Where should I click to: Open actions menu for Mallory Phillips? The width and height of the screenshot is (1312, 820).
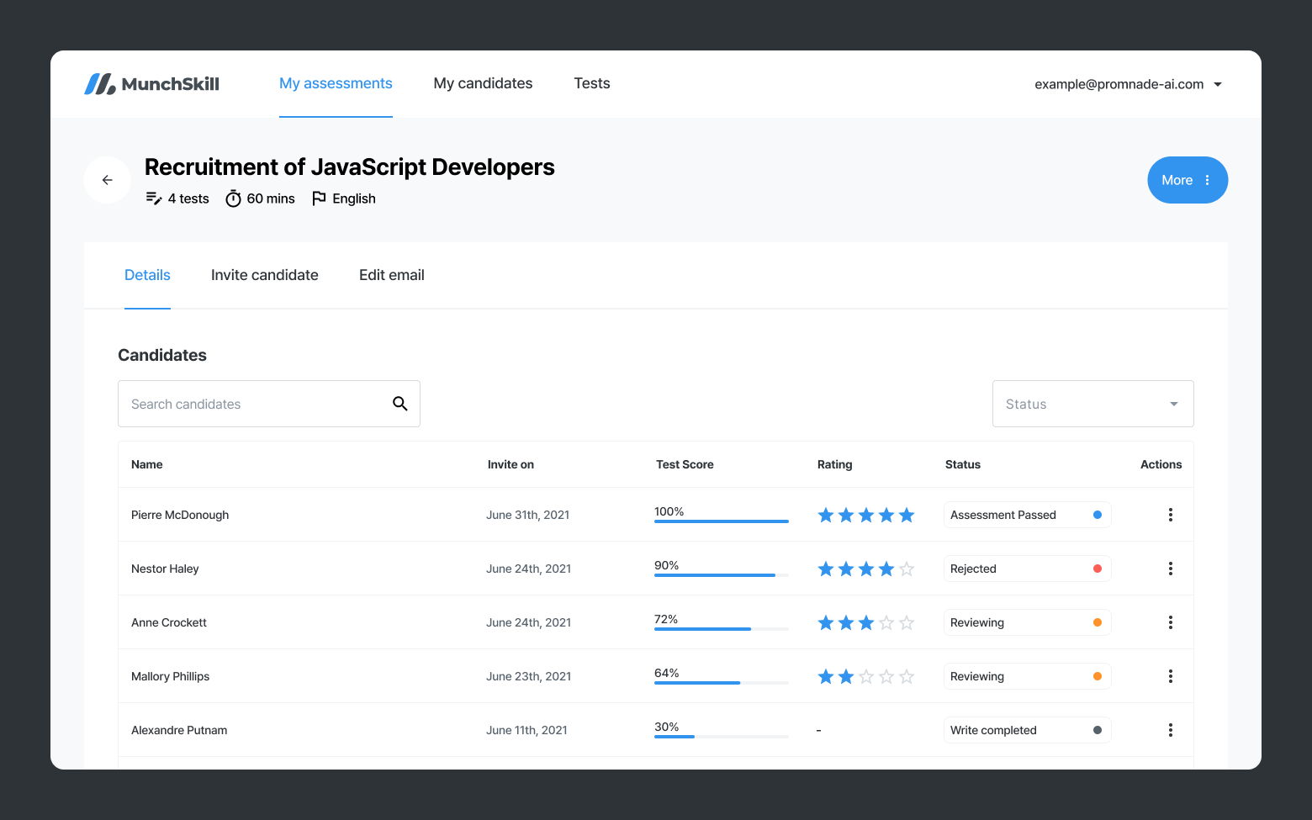coord(1171,676)
